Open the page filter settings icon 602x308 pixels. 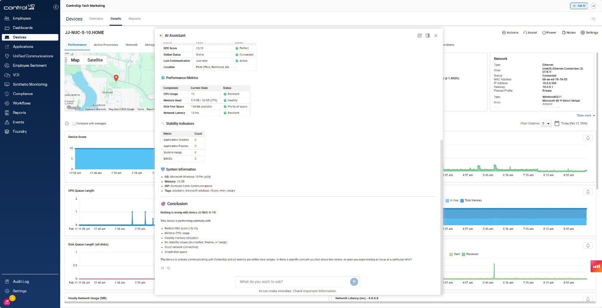click(x=594, y=19)
